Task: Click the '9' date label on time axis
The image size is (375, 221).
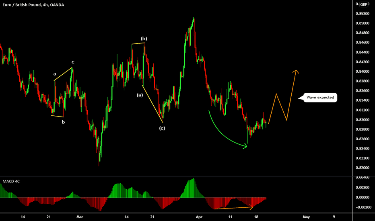Action: (334, 217)
